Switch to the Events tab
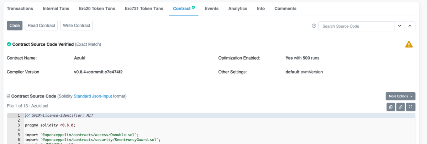Viewport: 427px width, 144px height. click(x=212, y=9)
